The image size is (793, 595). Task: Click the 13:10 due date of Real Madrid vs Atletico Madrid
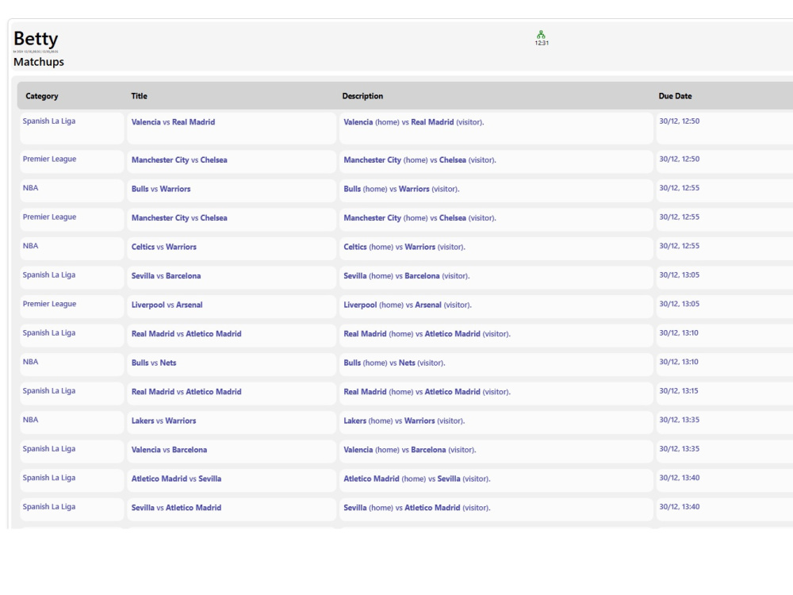tap(679, 333)
